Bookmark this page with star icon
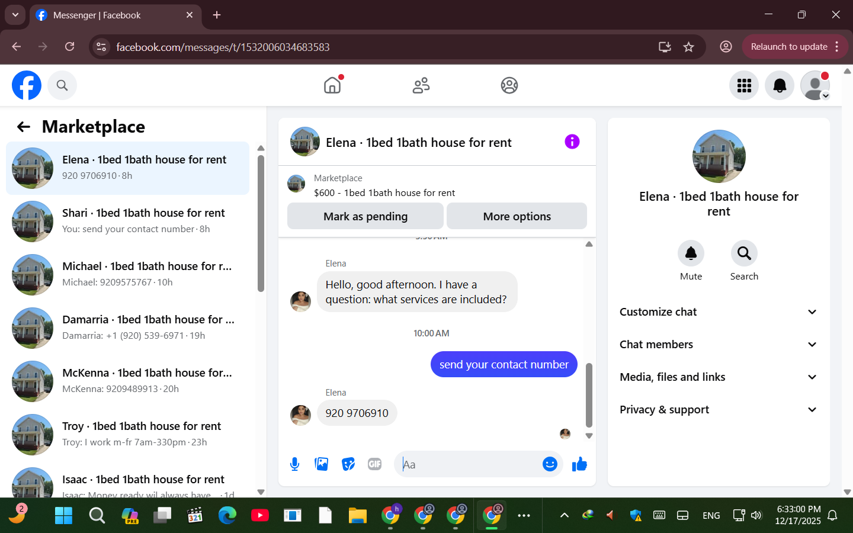The image size is (853, 533). coord(688,47)
